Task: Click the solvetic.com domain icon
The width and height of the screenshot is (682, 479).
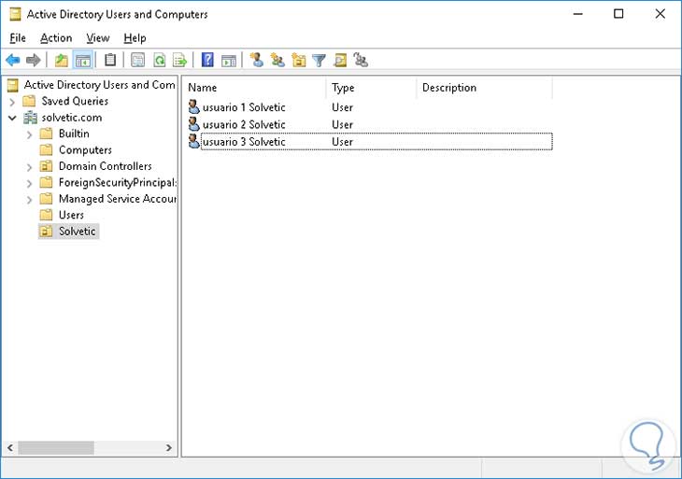Action: click(31, 118)
